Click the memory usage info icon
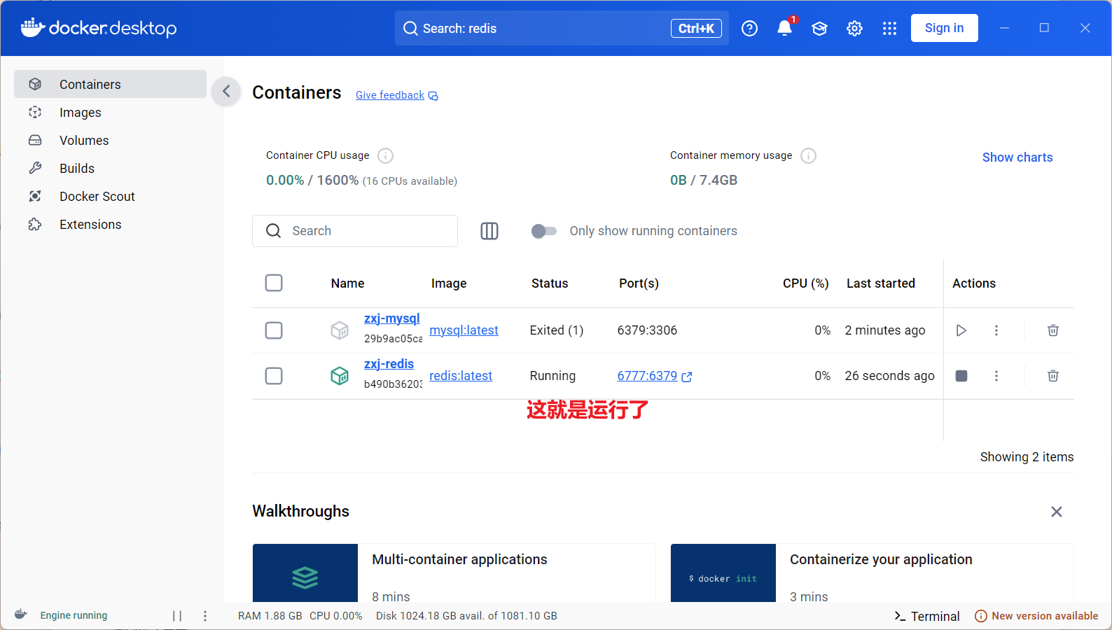The image size is (1112, 630). click(808, 155)
